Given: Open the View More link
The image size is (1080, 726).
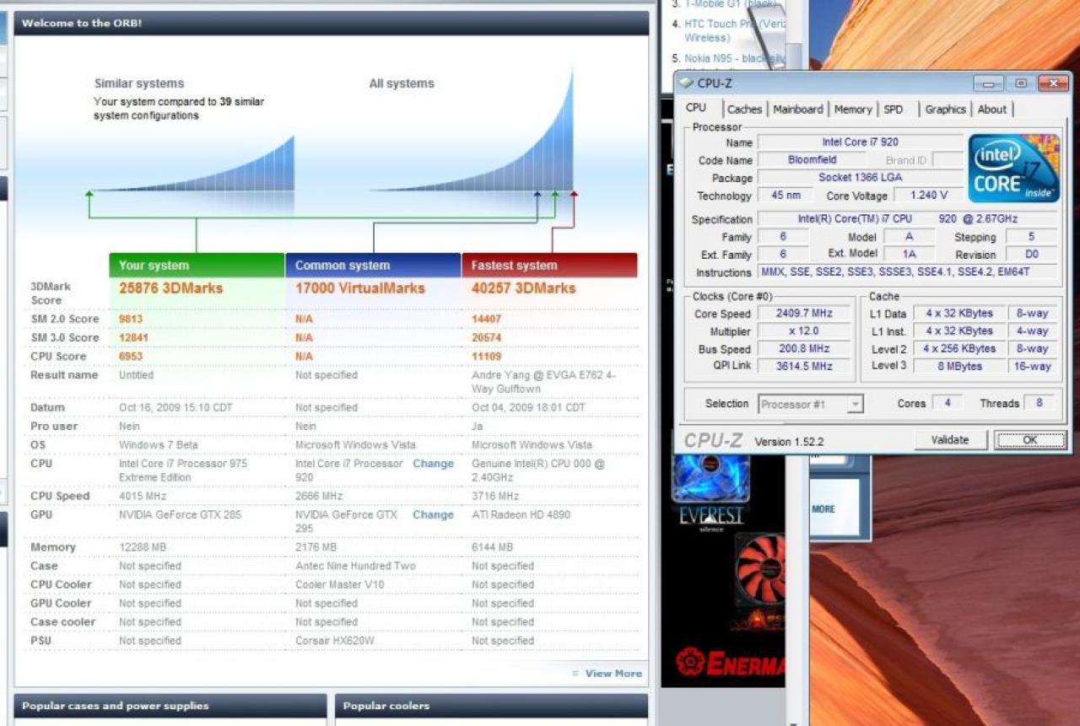Looking at the screenshot, I should click(613, 673).
